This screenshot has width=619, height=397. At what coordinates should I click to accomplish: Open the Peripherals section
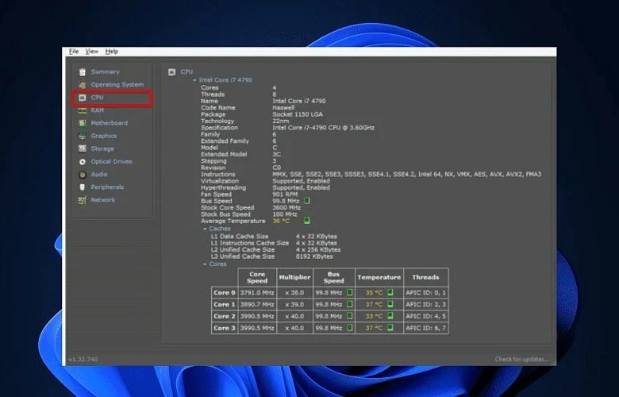(x=107, y=187)
